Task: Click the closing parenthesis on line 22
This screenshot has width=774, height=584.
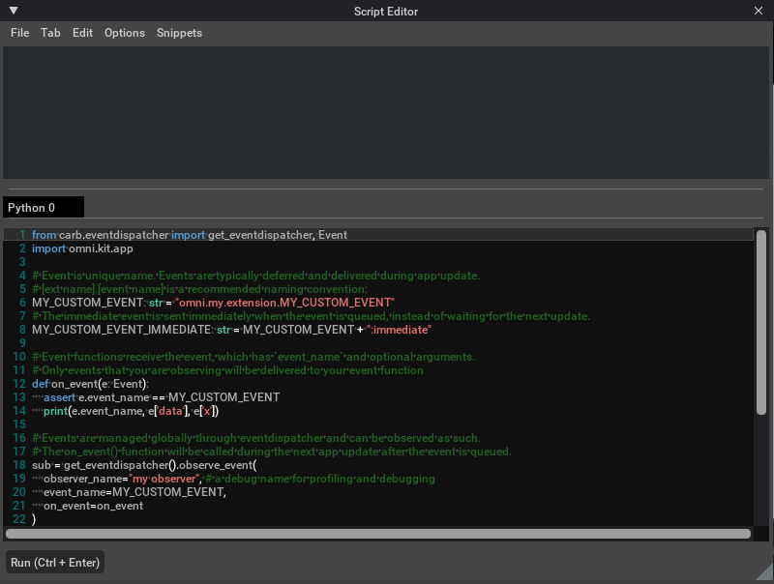Action: (34, 519)
